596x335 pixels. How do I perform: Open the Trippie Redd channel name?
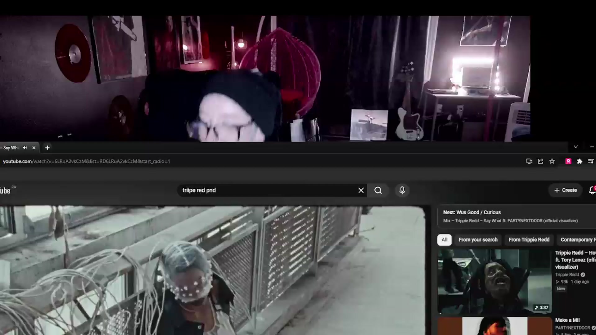click(x=567, y=275)
